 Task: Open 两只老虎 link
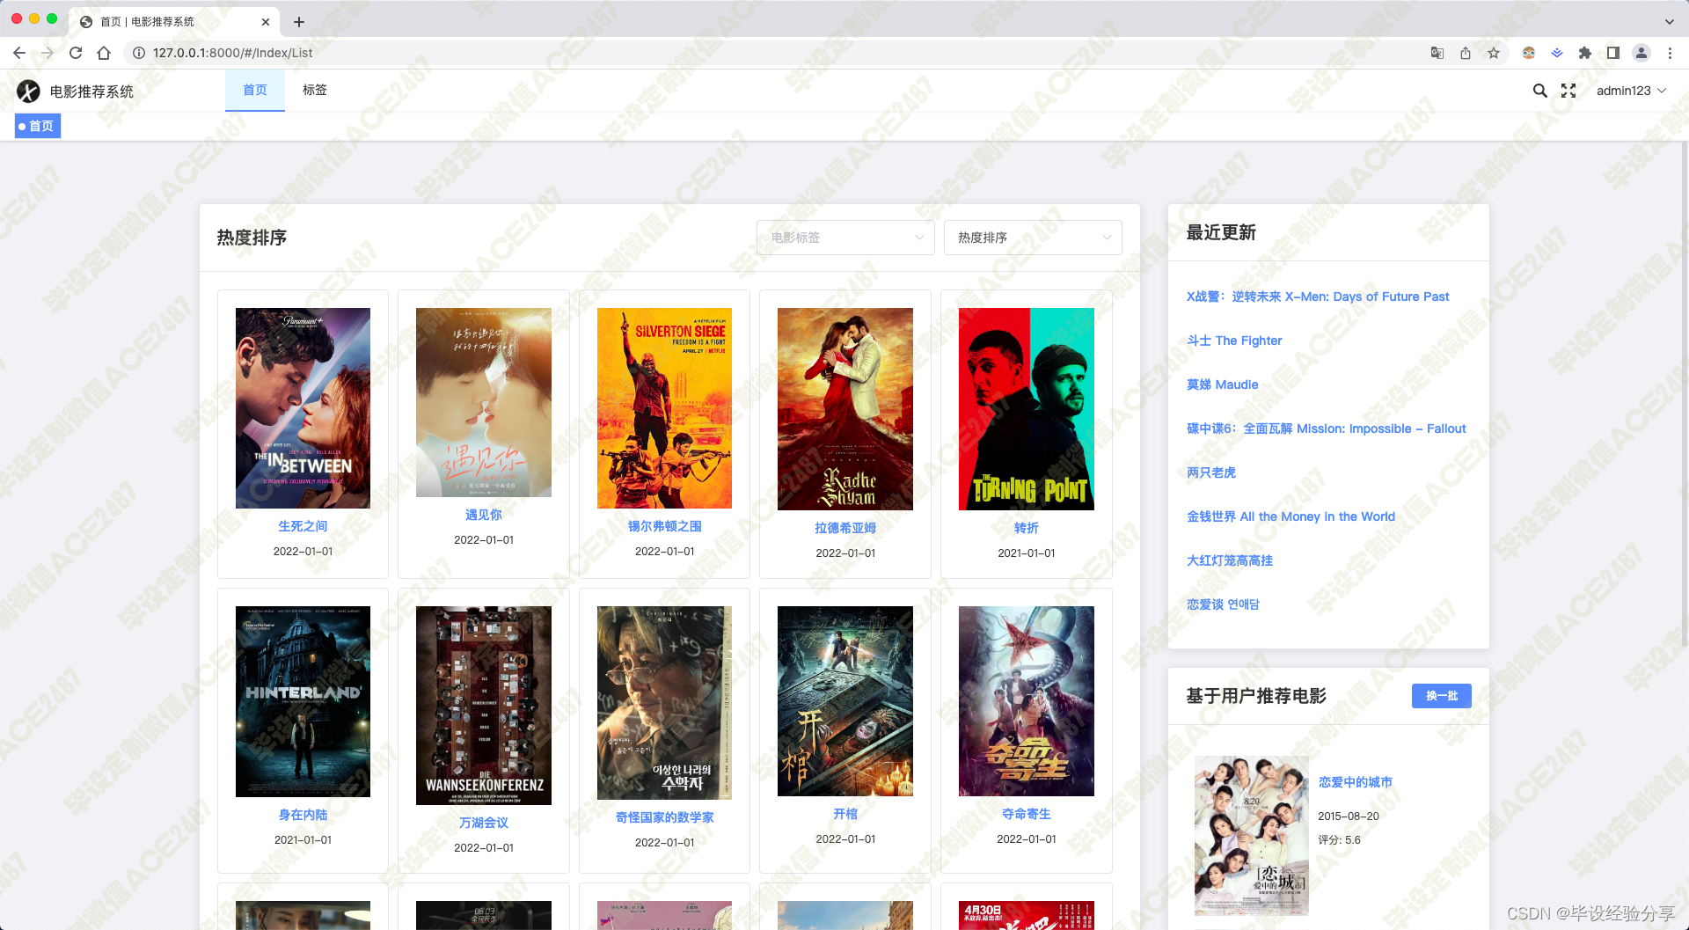(x=1210, y=472)
